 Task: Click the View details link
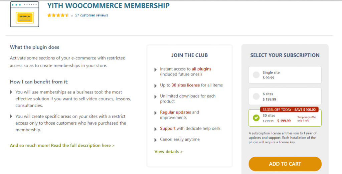(169, 152)
